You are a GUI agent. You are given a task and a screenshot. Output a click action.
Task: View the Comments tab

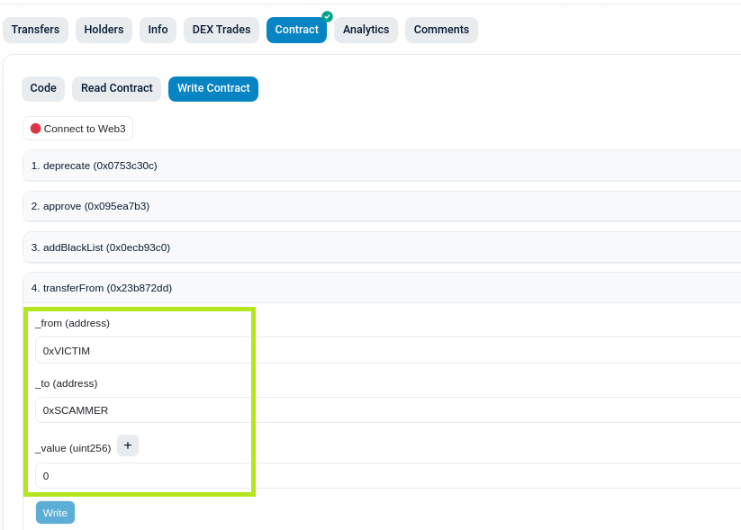[440, 30]
